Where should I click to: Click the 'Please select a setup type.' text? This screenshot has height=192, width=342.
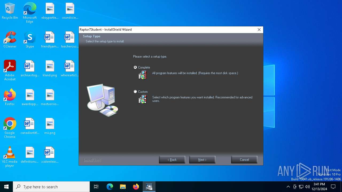point(150,57)
